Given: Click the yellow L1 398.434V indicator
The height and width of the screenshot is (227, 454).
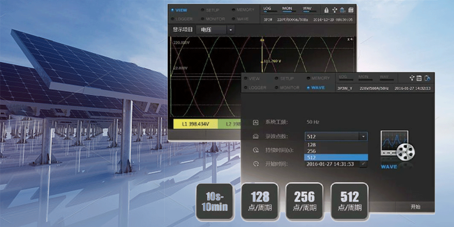Looking at the screenshot, I should (195, 124).
